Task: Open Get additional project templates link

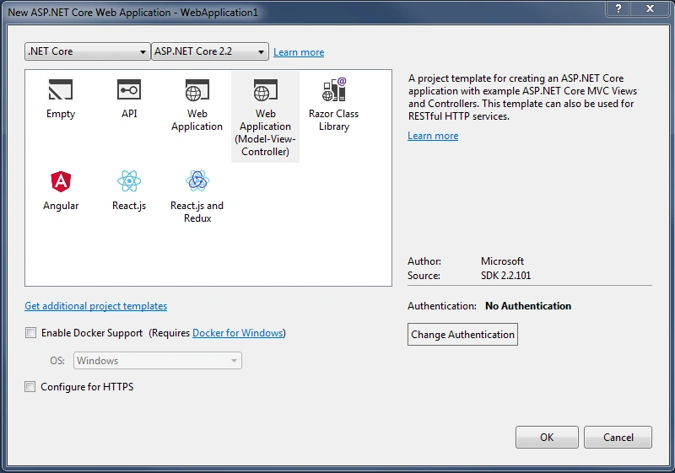Action: pos(95,306)
